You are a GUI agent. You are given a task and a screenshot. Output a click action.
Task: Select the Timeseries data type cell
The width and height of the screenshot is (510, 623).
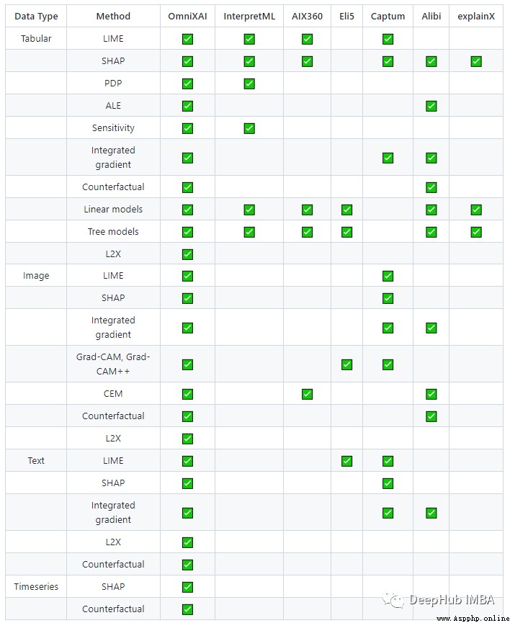36,586
